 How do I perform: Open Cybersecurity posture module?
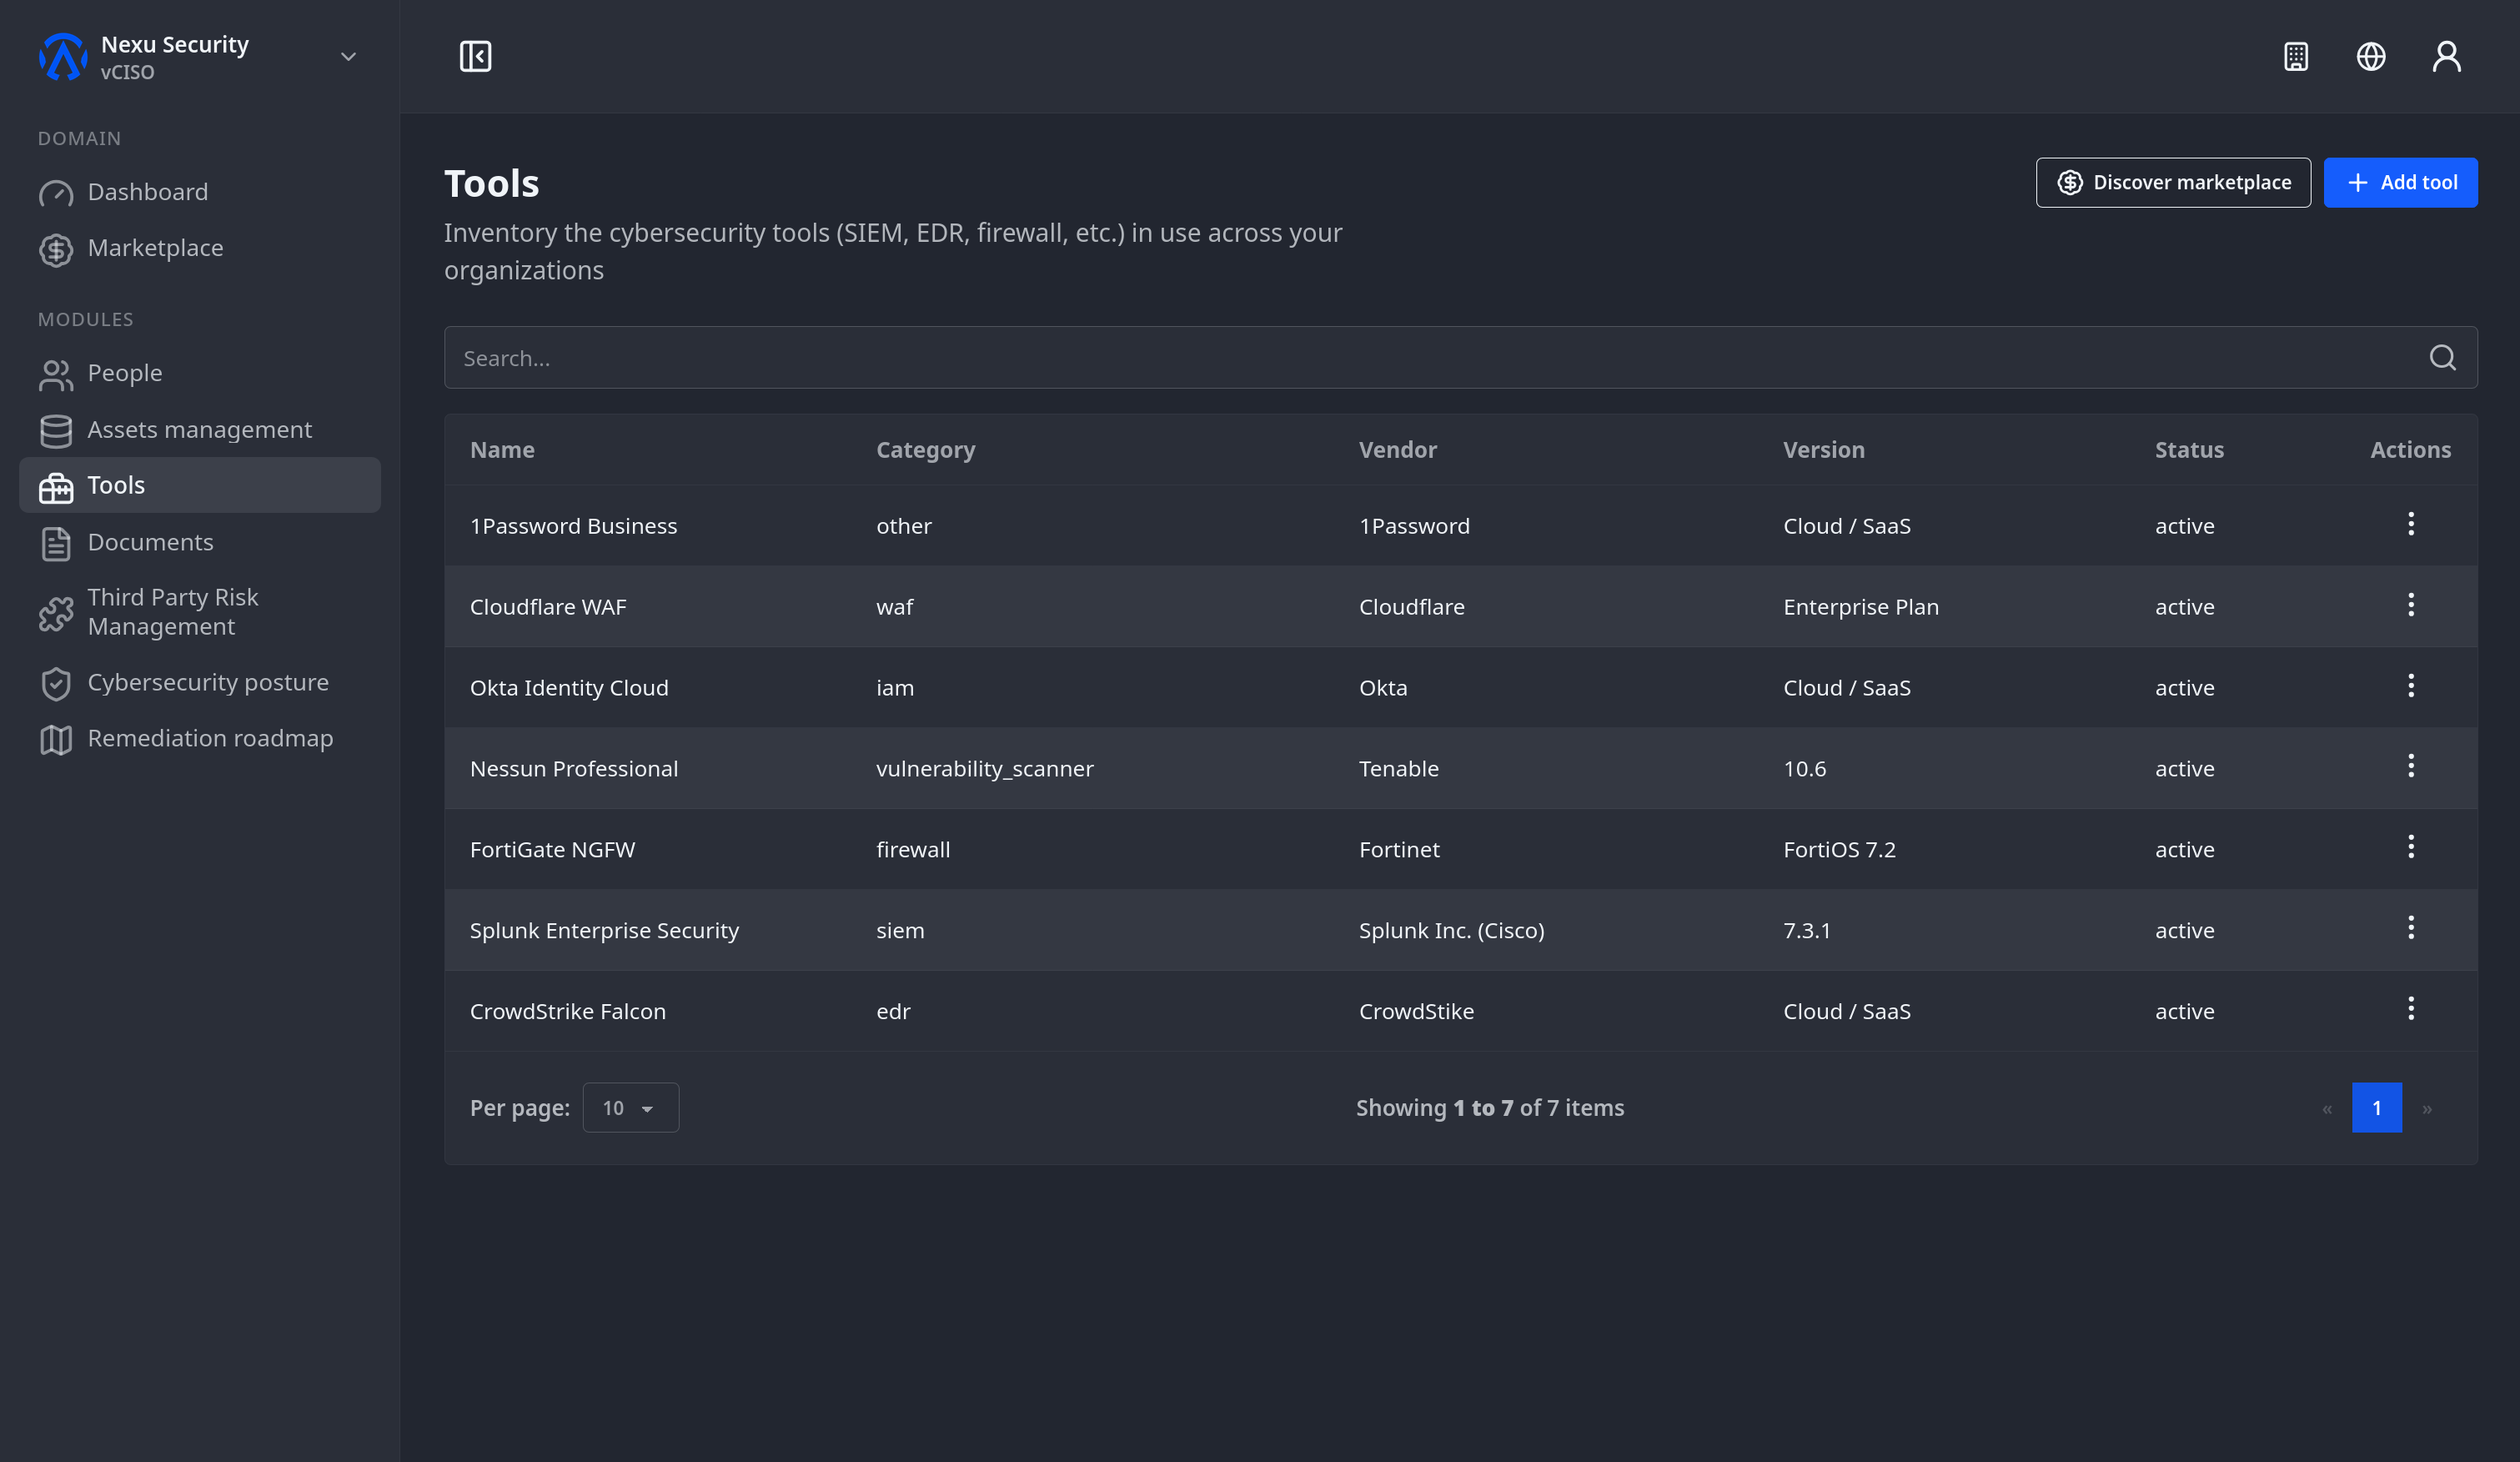coord(200,682)
